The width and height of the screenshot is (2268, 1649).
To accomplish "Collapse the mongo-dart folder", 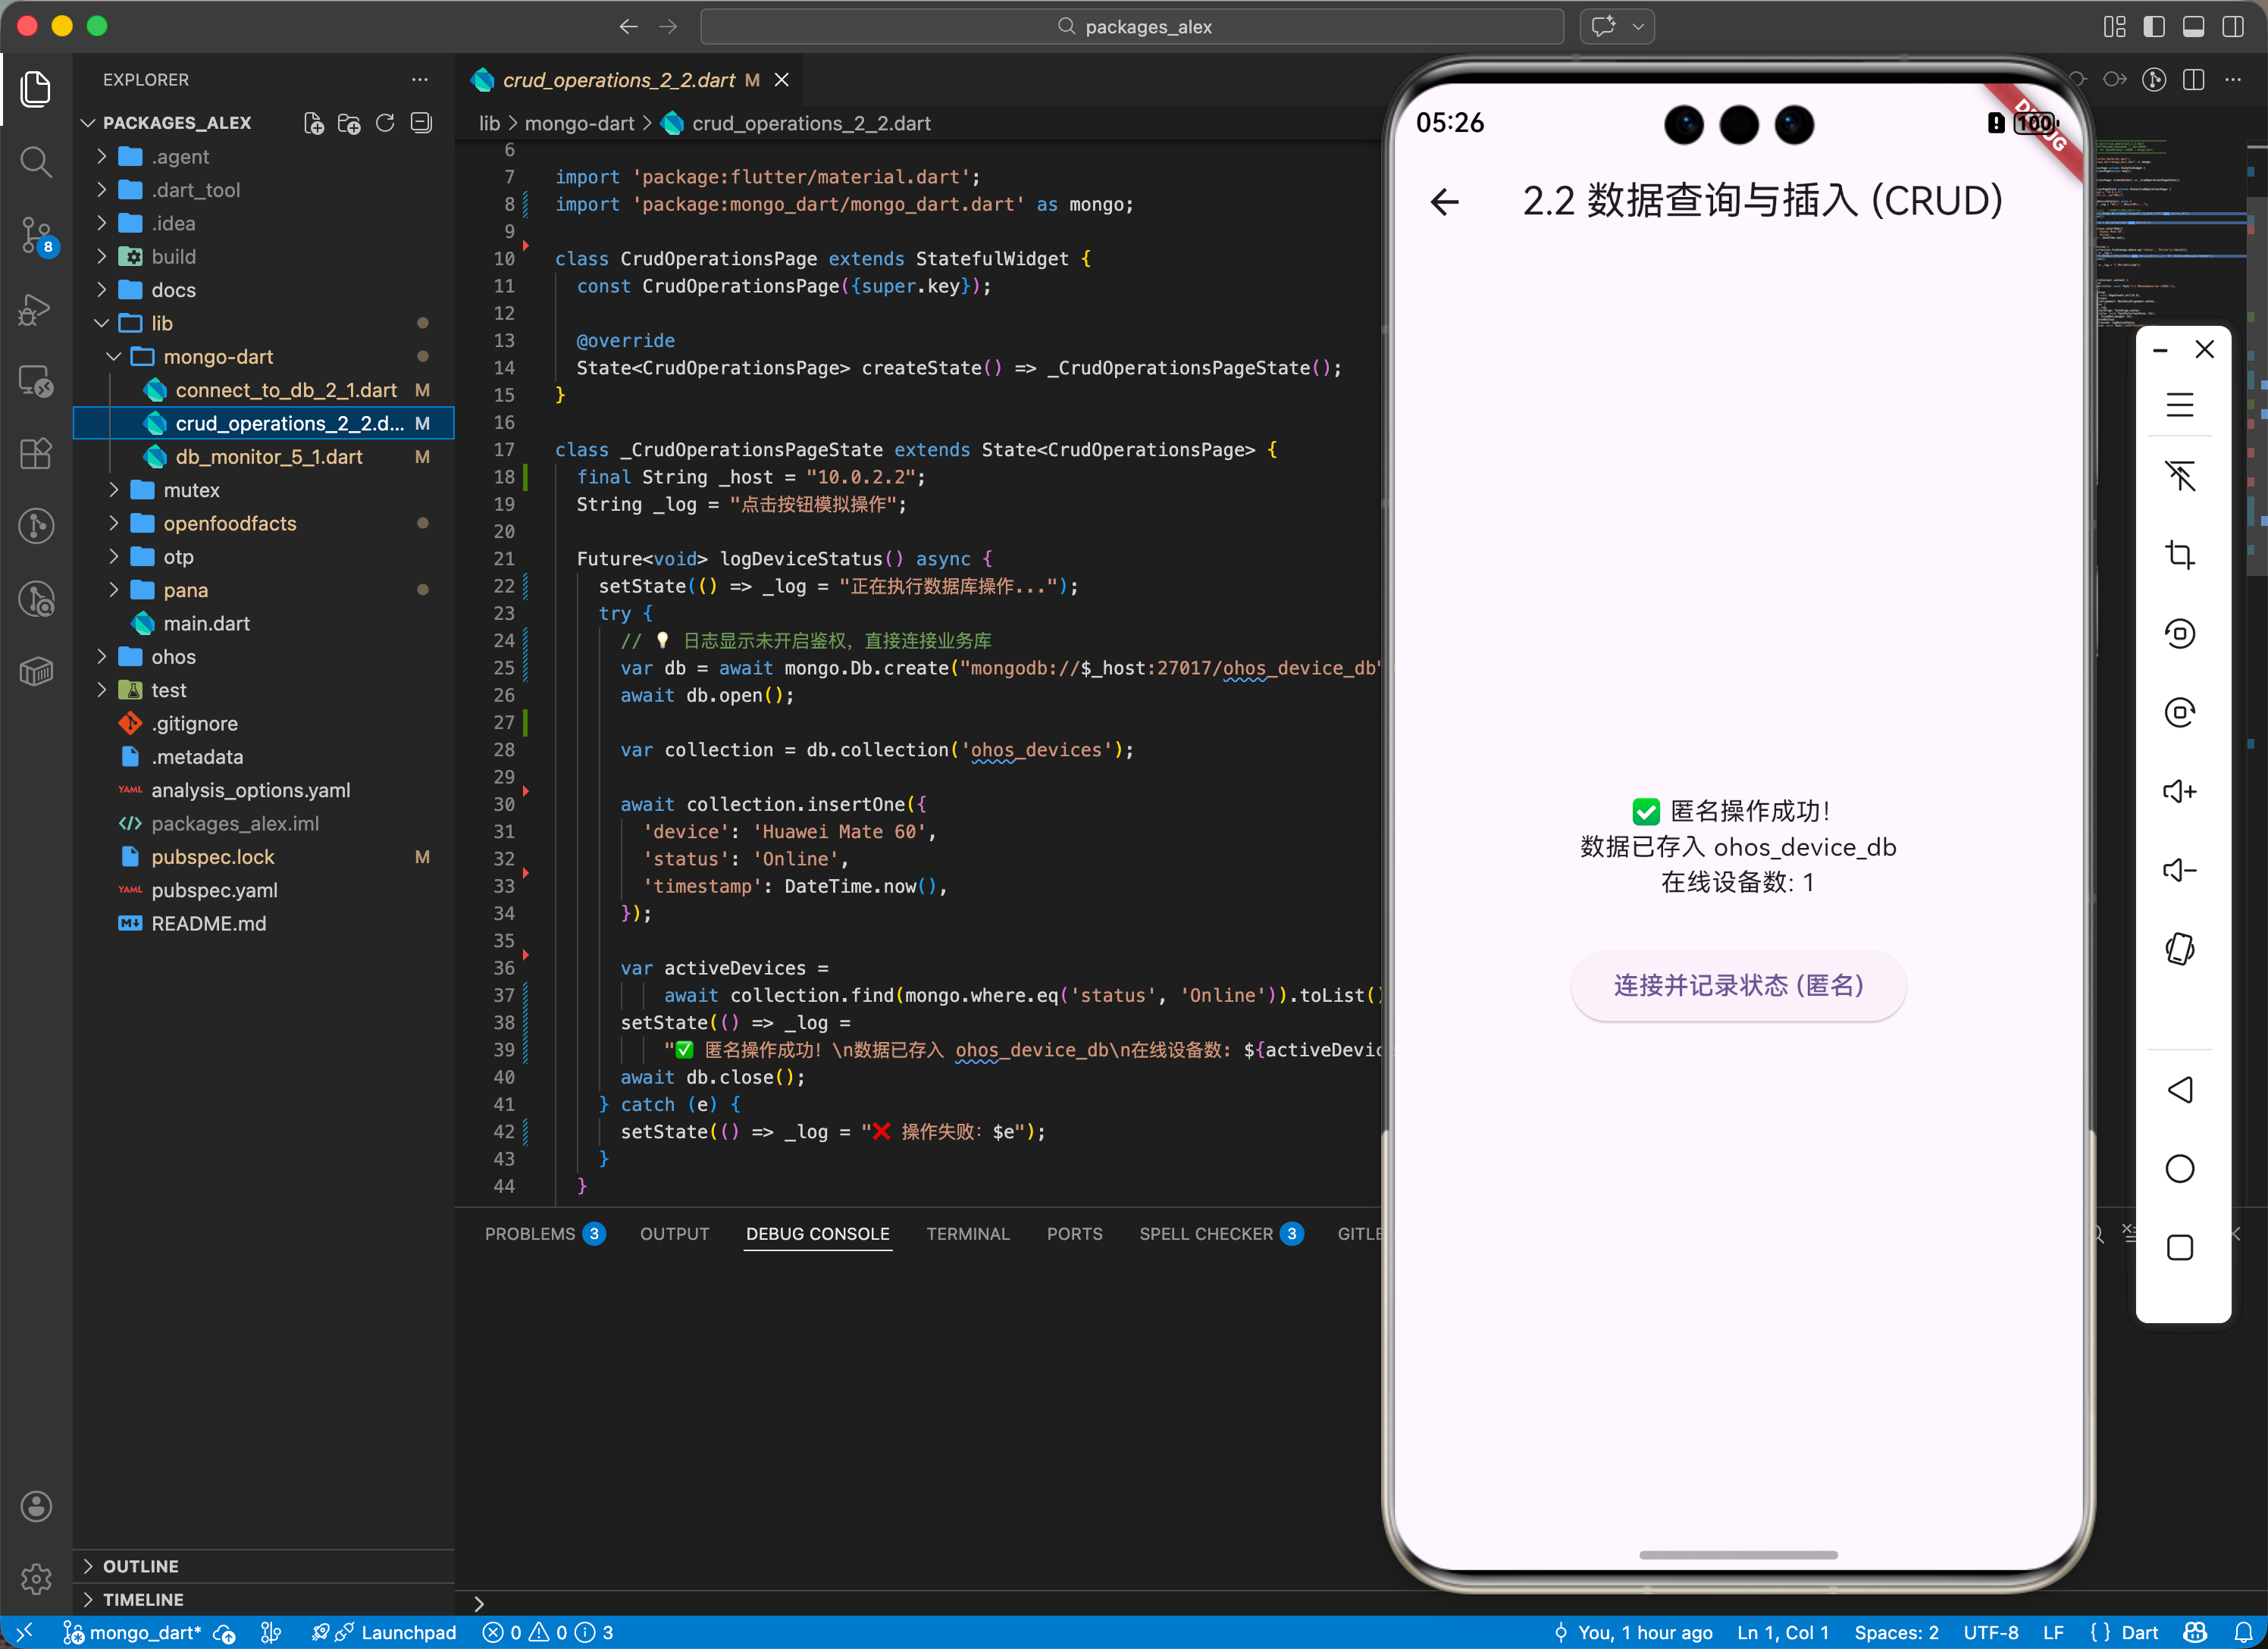I will (217, 357).
